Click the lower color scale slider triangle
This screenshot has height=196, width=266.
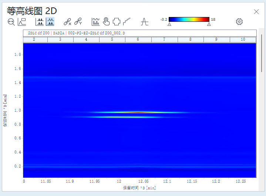[169, 24]
